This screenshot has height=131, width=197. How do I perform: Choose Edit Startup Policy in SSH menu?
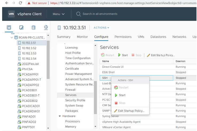(130, 111)
